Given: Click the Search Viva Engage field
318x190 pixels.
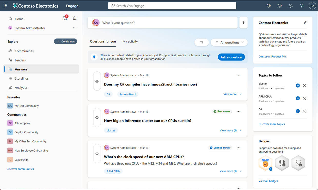Looking at the screenshot, I should pyautogui.click(x=172, y=6).
